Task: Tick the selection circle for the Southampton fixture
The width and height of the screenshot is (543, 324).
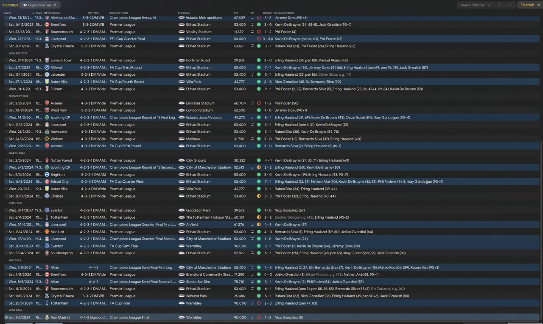Action: [6, 253]
